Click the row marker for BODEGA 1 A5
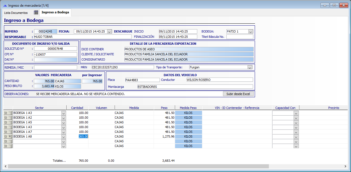The height and width of the screenshot is (172, 351). point(8,123)
